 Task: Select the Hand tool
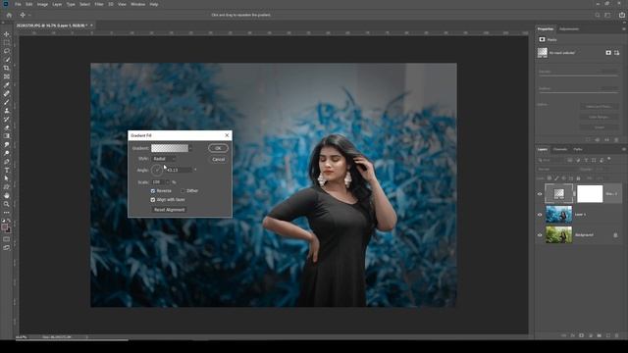tap(7, 196)
